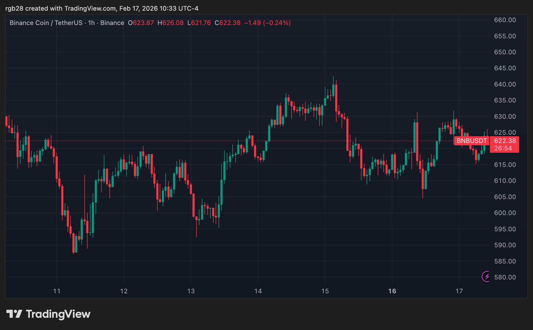
Task: Click the 660.00 price axis label
Action: pyautogui.click(x=505, y=20)
